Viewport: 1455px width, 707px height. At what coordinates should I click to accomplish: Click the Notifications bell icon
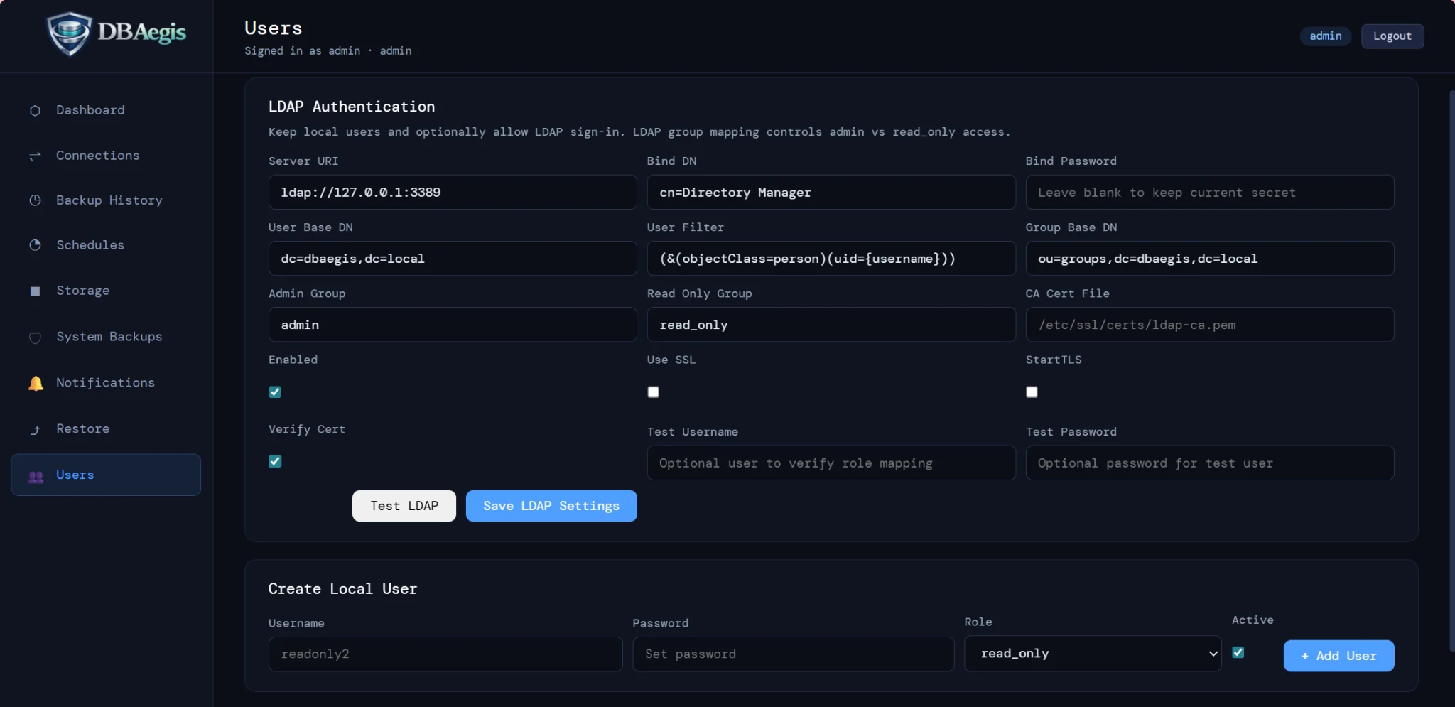36,383
